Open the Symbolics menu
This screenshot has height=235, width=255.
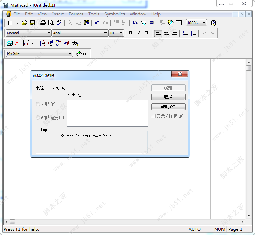point(114,14)
